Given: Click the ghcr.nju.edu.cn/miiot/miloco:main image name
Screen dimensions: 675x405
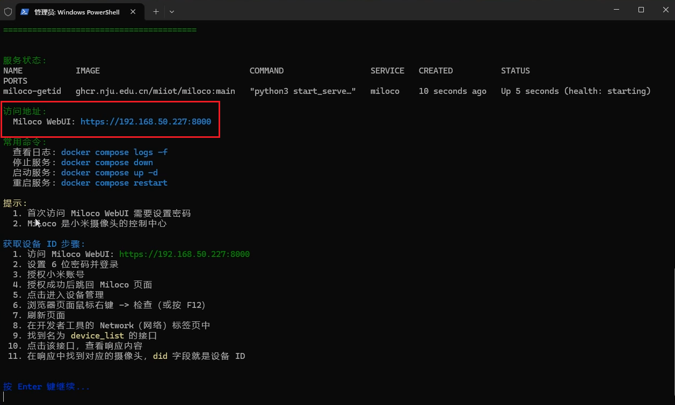Looking at the screenshot, I should (155, 91).
